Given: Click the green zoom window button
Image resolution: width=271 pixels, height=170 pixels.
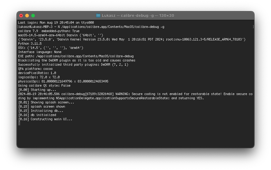Looking at the screenshot, I should pos(33,16).
